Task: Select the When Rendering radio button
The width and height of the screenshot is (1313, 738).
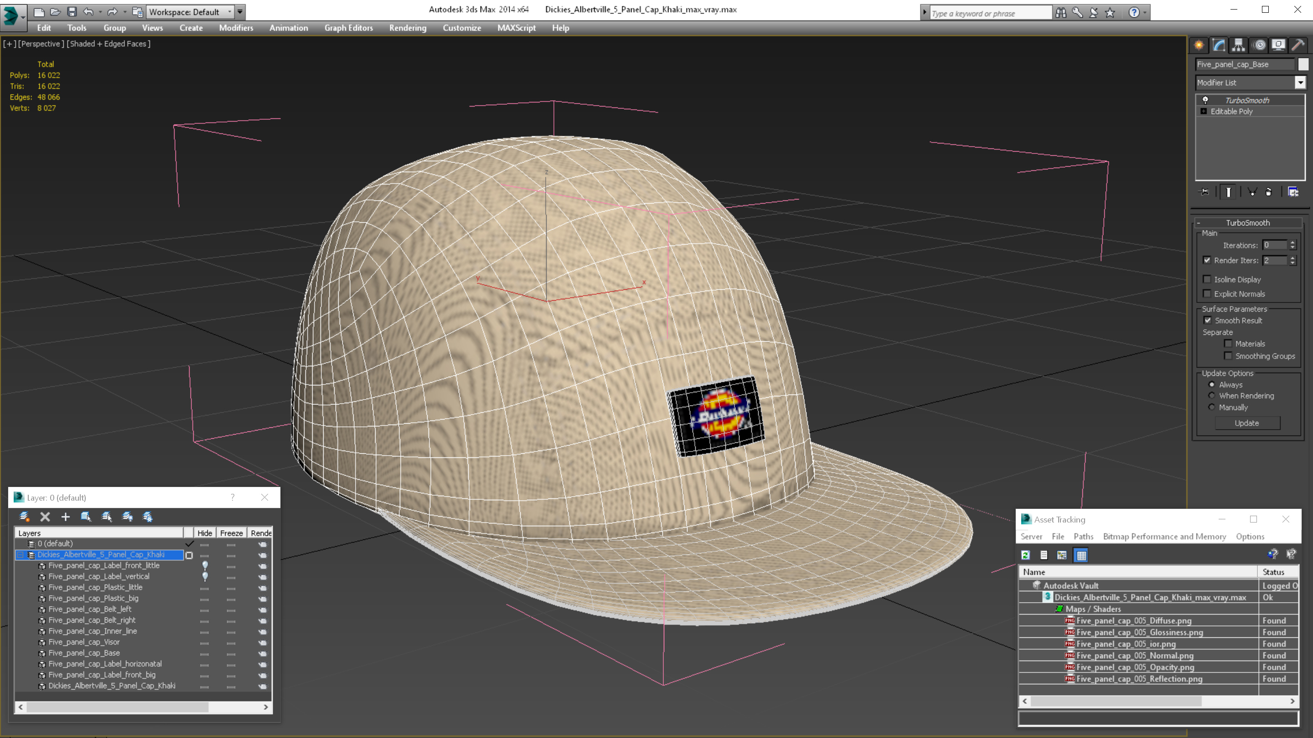Action: [x=1212, y=396]
